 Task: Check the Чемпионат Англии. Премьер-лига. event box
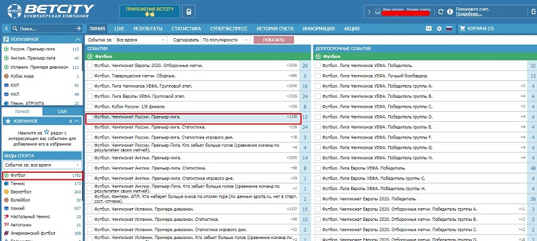click(x=90, y=158)
